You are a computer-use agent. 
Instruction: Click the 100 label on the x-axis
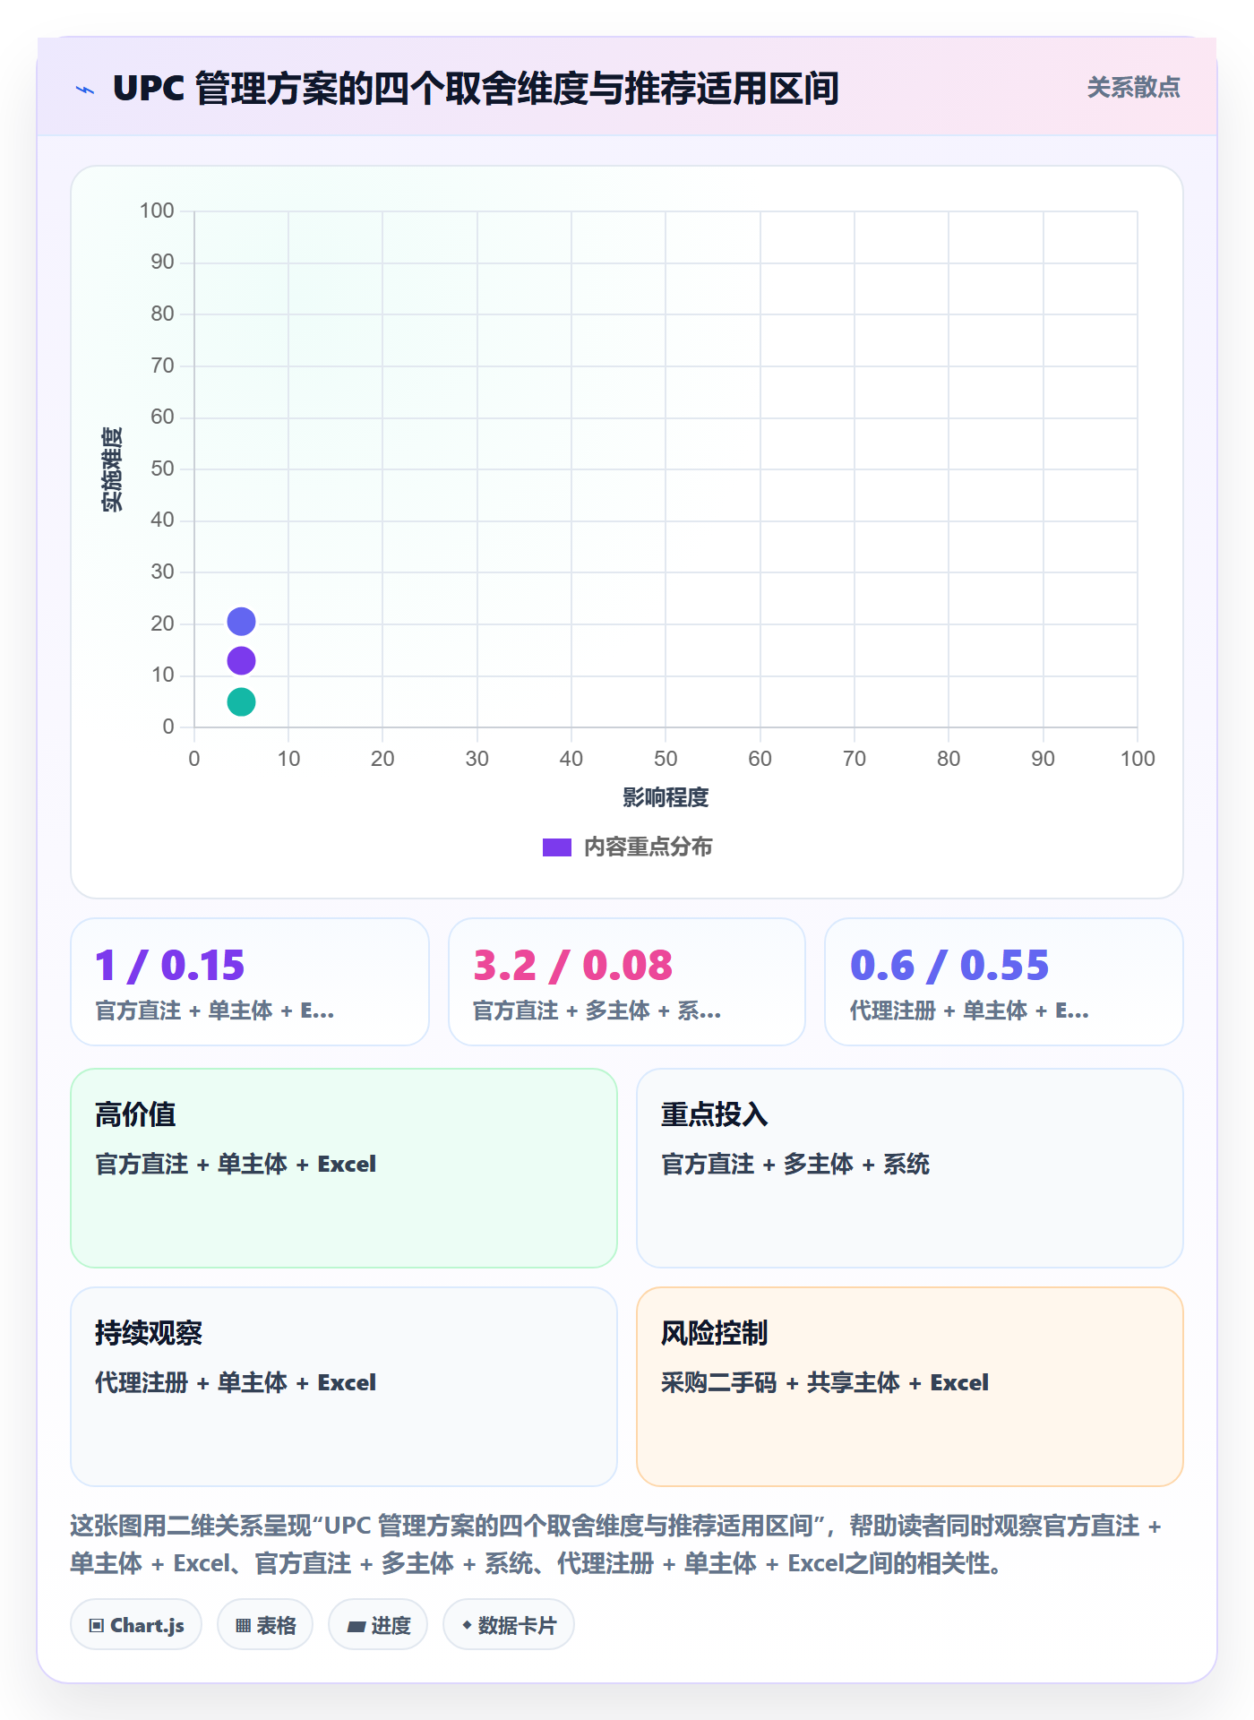click(x=1138, y=760)
